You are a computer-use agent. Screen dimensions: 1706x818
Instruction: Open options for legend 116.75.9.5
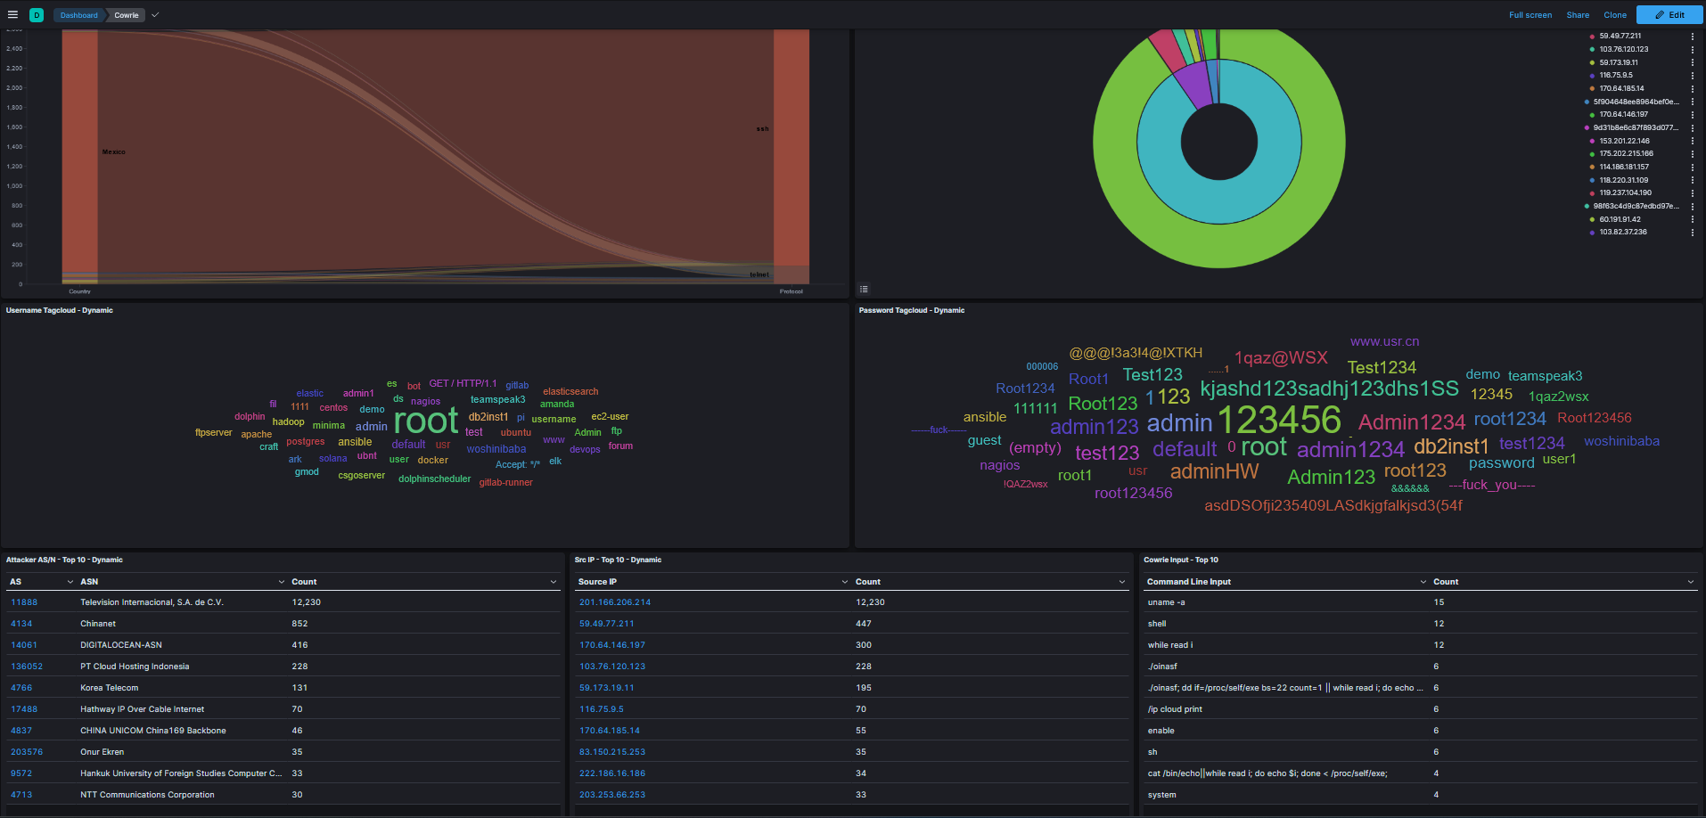pyautogui.click(x=1693, y=76)
